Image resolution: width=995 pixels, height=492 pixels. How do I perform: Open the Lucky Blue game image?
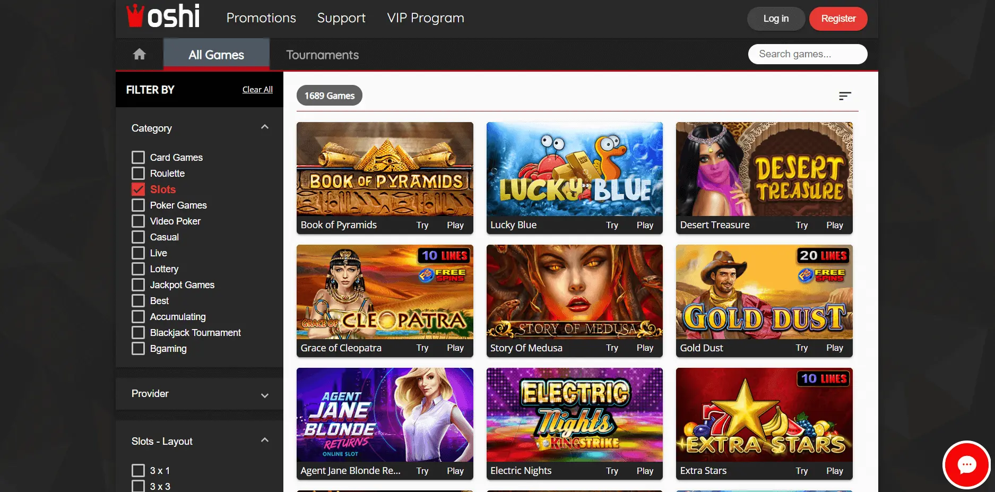(x=574, y=169)
